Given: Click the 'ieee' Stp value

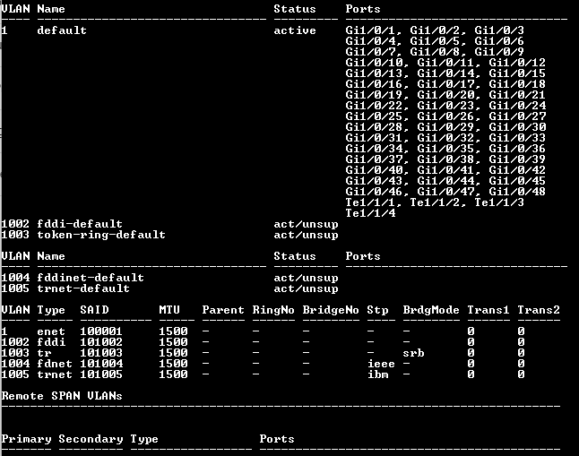Looking at the screenshot, I should point(381,364).
